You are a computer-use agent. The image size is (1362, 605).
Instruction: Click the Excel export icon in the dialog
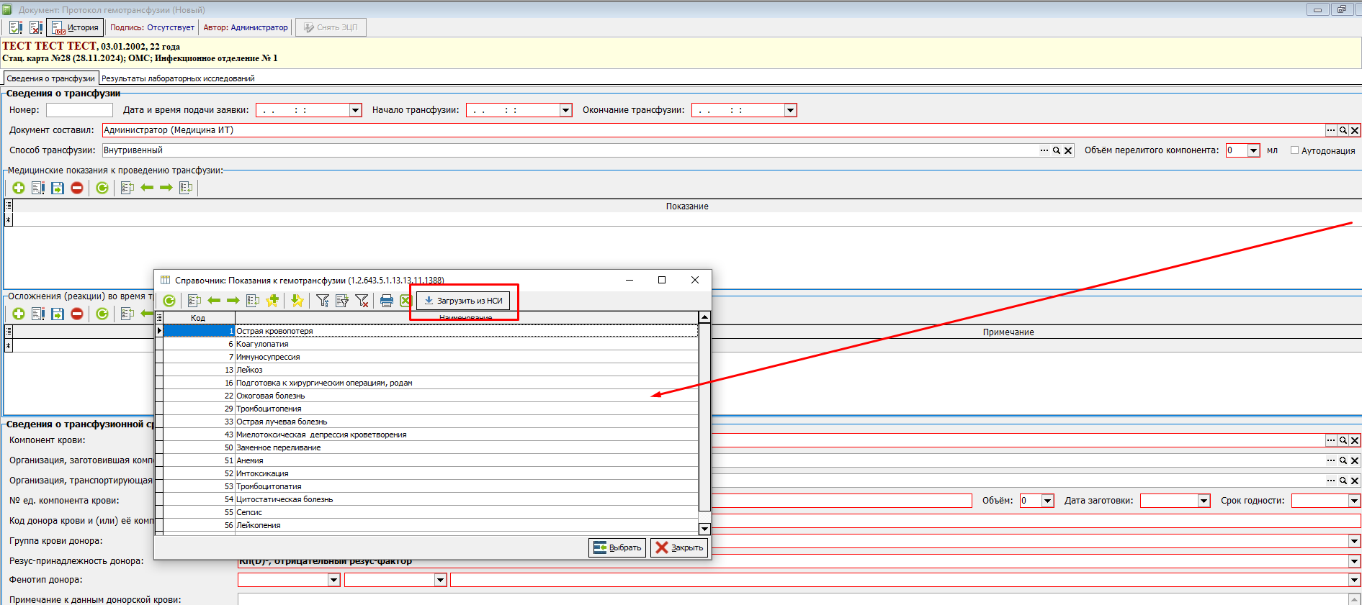(x=406, y=301)
